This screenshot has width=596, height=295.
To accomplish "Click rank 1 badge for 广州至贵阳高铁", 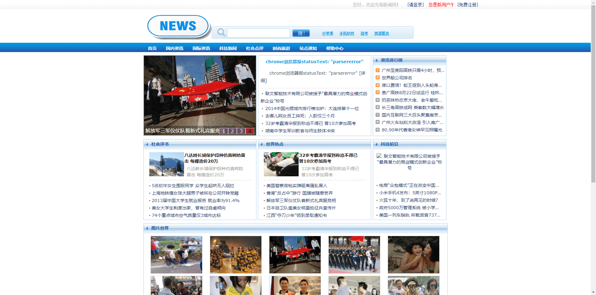I will click(x=377, y=70).
